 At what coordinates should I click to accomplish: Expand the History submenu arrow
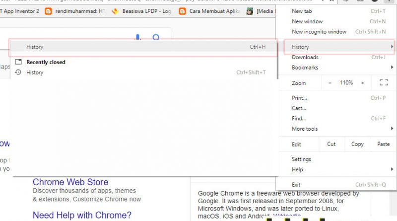[x=392, y=47]
